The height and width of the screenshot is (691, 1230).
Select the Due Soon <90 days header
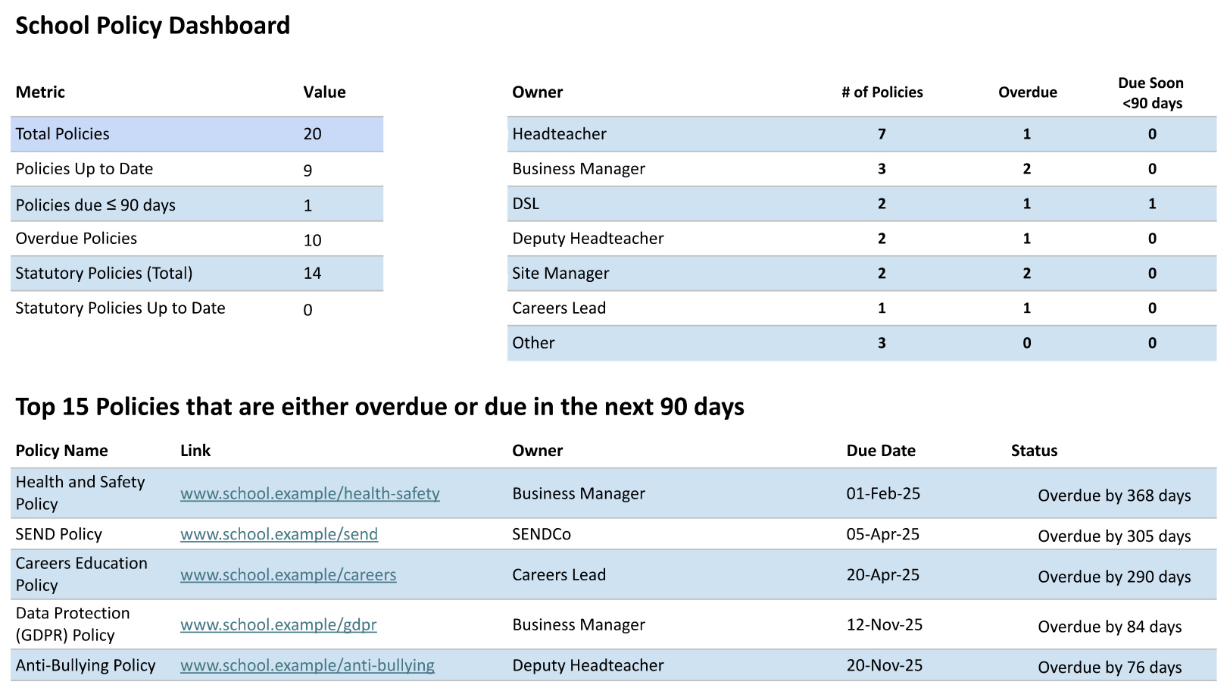[1151, 93]
